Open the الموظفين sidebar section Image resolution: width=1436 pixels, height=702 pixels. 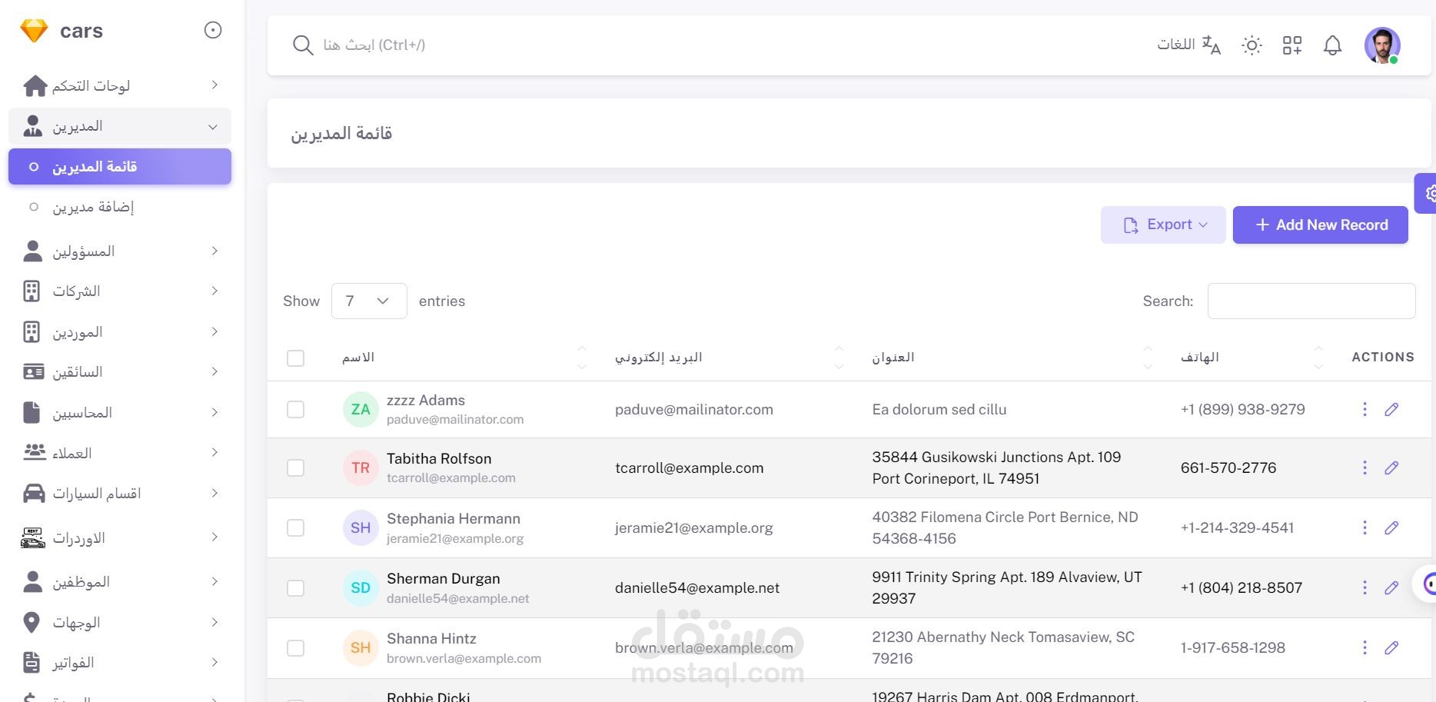click(120, 582)
